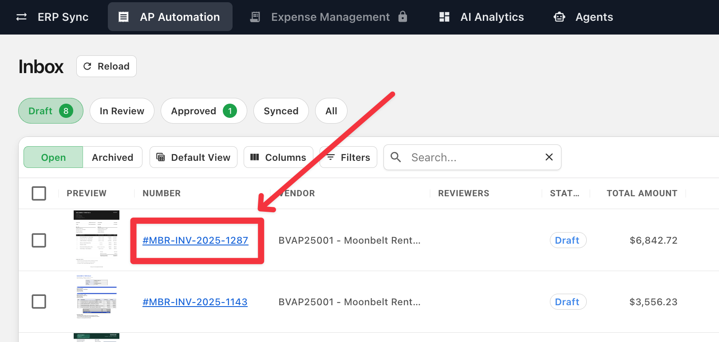Open AI Analytics dashboard
Viewport: 719px width, 342px height.
tap(482, 17)
